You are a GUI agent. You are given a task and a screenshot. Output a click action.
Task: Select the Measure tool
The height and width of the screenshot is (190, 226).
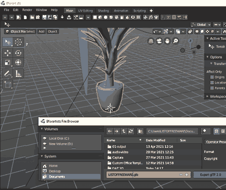click(18, 73)
